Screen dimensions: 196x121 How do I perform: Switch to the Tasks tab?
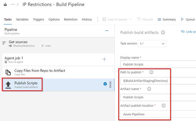click(x=8, y=19)
